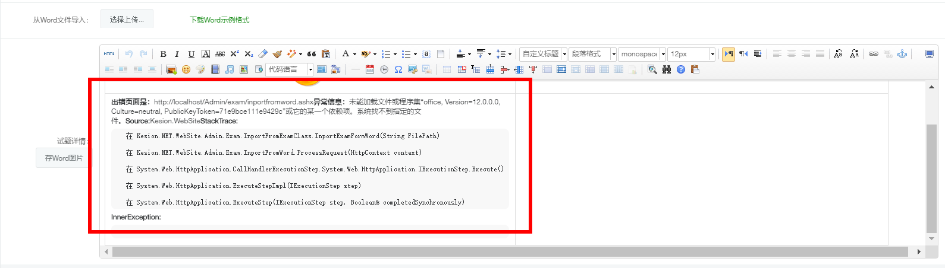Insert a blockquote with quote icon
This screenshot has width=945, height=268.
click(x=312, y=54)
